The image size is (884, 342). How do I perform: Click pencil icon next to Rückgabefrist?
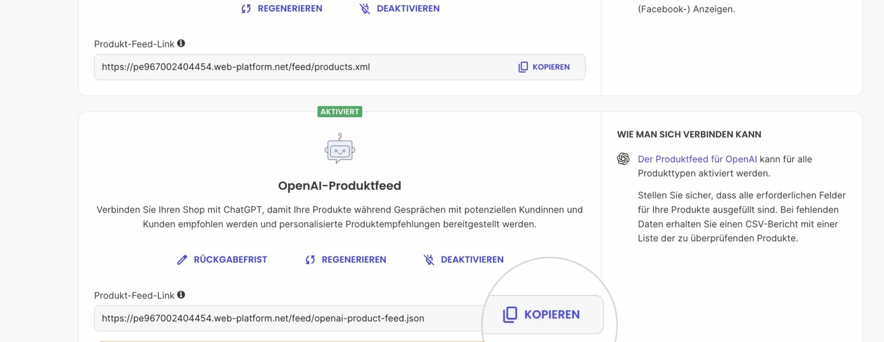coord(182,260)
